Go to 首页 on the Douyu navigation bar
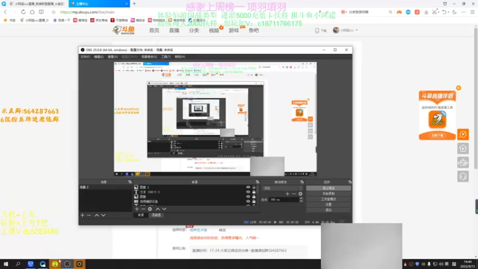This screenshot has height=269, width=478. click(x=154, y=30)
